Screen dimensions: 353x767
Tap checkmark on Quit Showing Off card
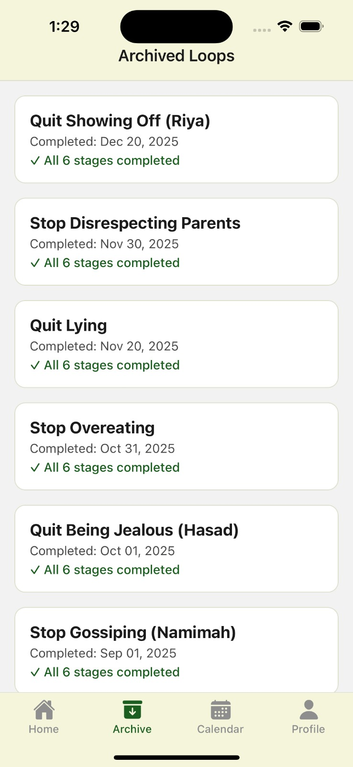pos(35,161)
